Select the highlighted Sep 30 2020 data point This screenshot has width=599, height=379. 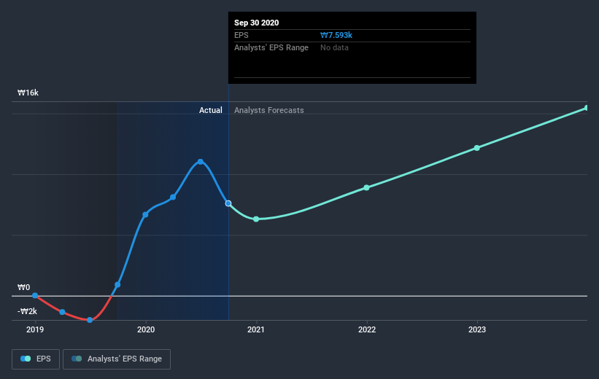[228, 203]
